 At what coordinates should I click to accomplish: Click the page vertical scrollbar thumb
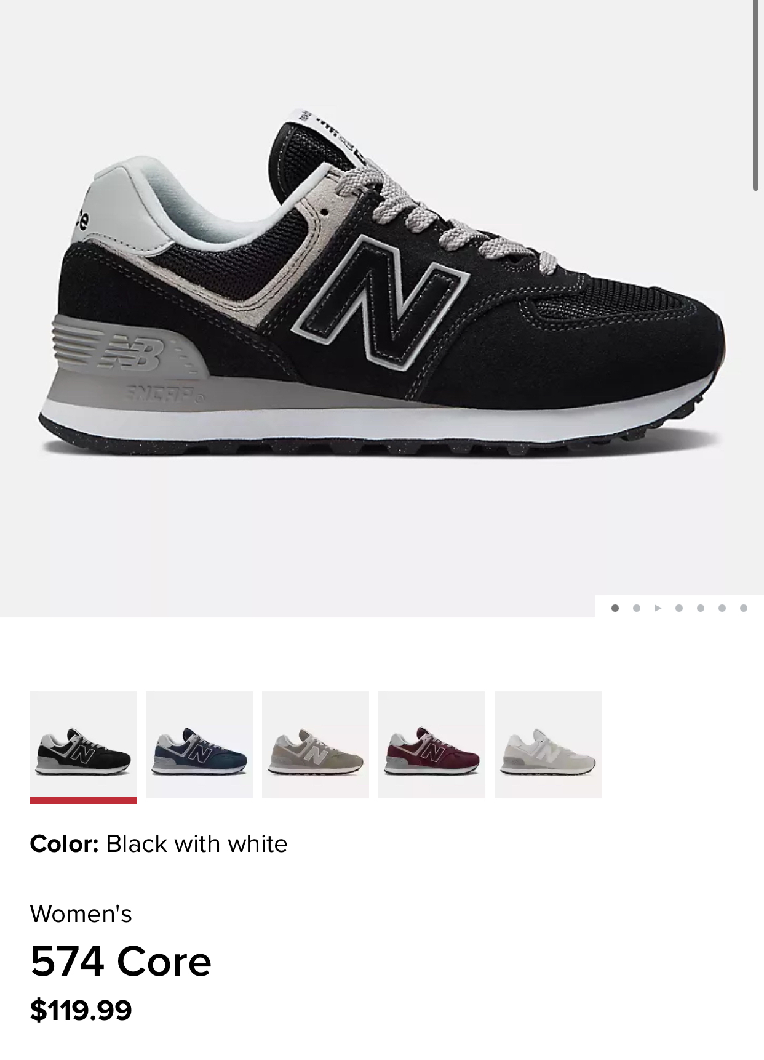pos(755,95)
